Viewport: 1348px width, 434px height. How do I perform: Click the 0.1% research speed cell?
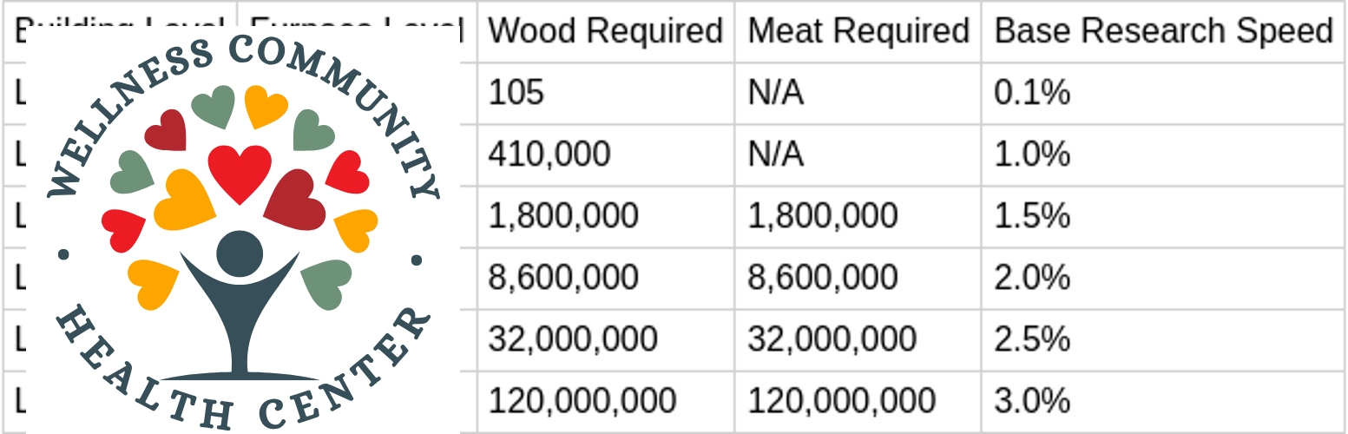pyautogui.click(x=1162, y=93)
